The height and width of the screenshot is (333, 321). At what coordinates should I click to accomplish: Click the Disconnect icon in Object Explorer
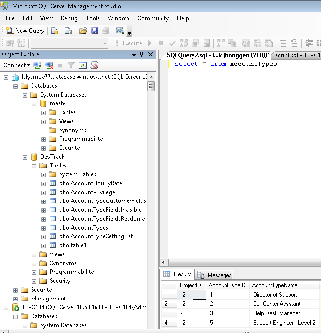point(49,66)
